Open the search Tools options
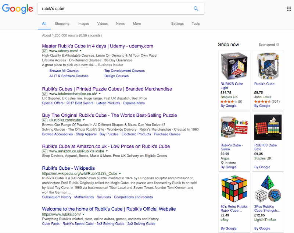 pyautogui.click(x=196, y=24)
